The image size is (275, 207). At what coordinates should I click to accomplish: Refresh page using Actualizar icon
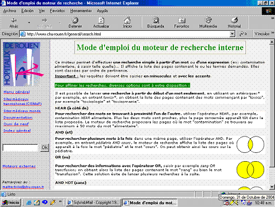point(101,20)
